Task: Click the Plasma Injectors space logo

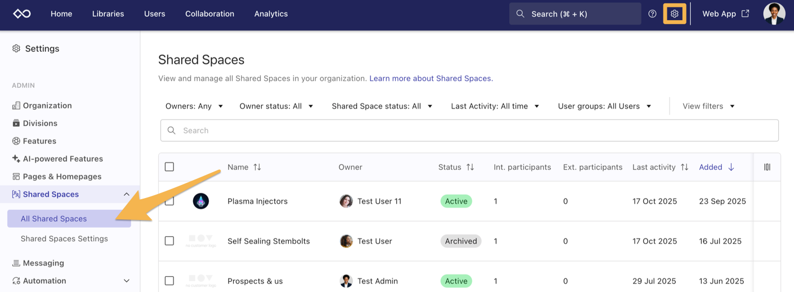Action: 201,201
